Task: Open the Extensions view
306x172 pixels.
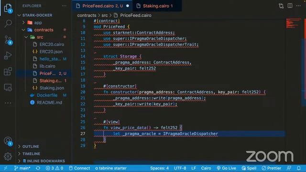Action: pyautogui.click(x=8, y=71)
